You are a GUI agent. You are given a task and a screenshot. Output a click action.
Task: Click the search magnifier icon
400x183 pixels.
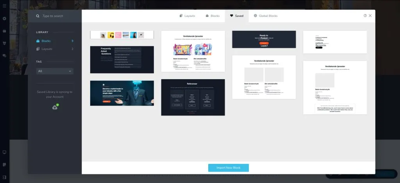point(37,16)
